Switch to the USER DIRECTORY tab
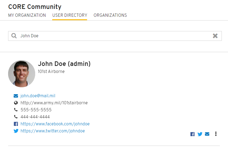The image size is (228, 154). (70, 15)
